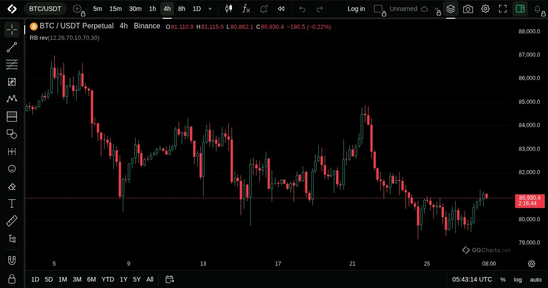This screenshot has width=548, height=288.
Task: Select the date range measure tool
Action: 12,151
